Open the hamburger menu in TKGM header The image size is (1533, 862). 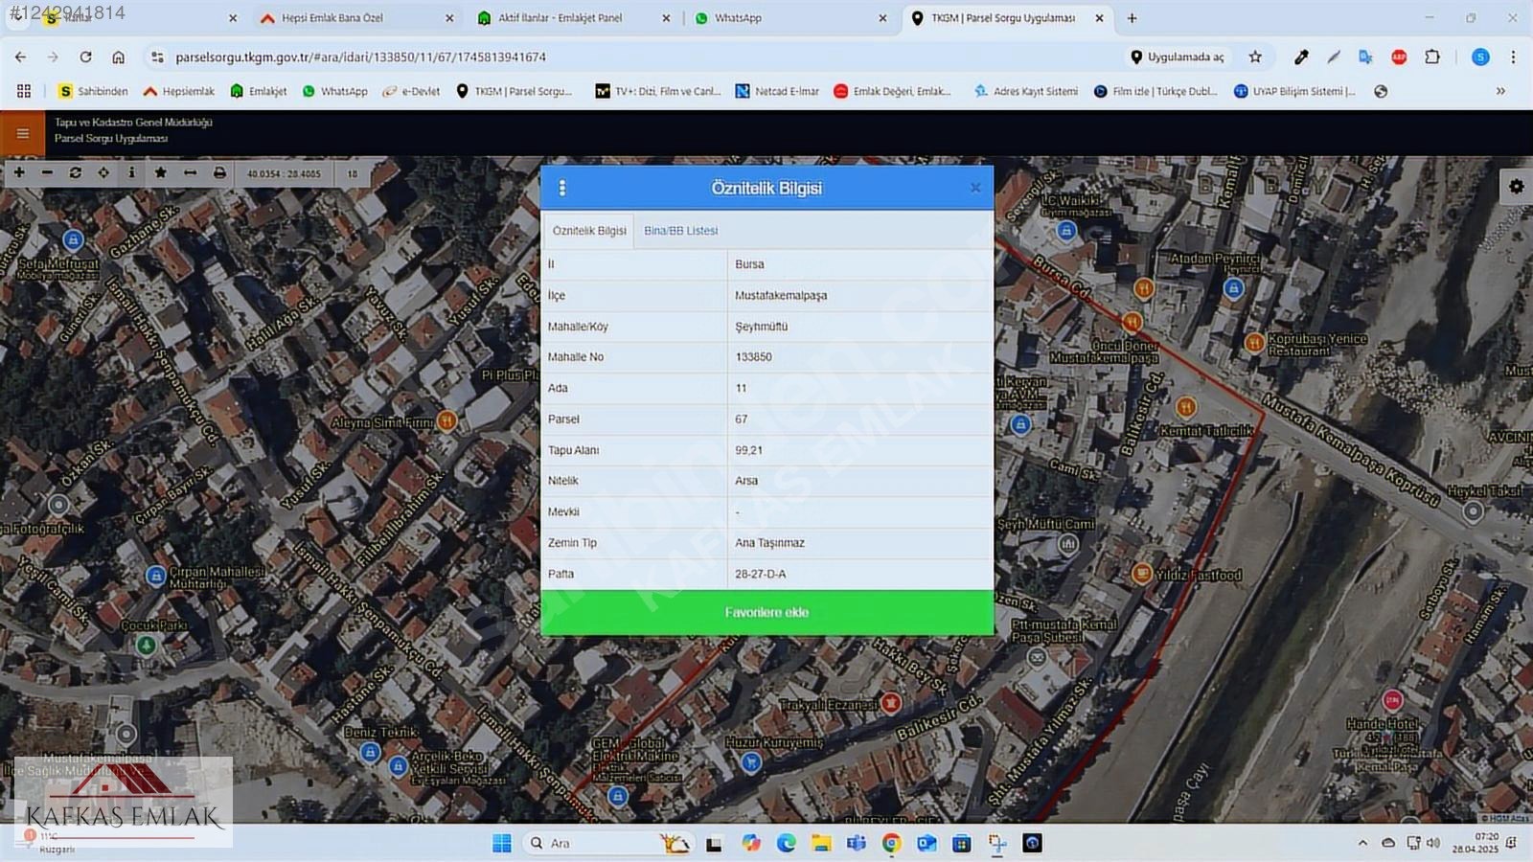[22, 133]
